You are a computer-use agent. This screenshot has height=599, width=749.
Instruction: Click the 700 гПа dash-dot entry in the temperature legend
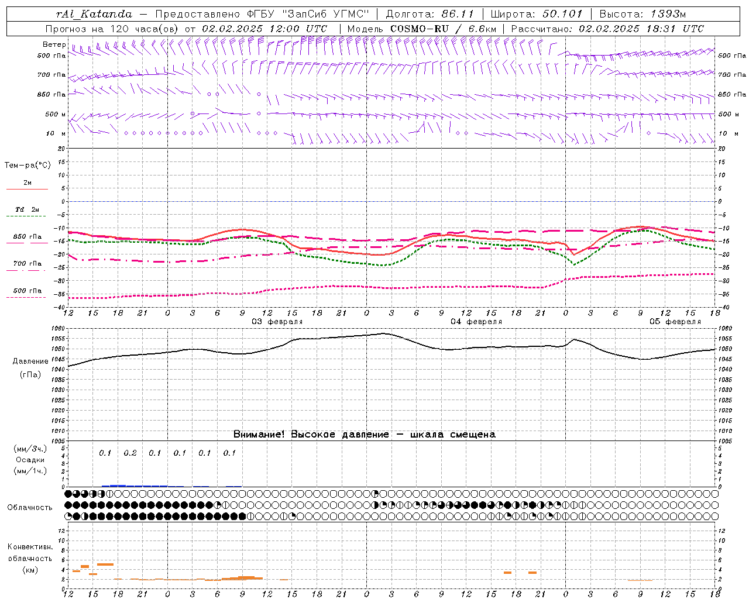point(27,264)
